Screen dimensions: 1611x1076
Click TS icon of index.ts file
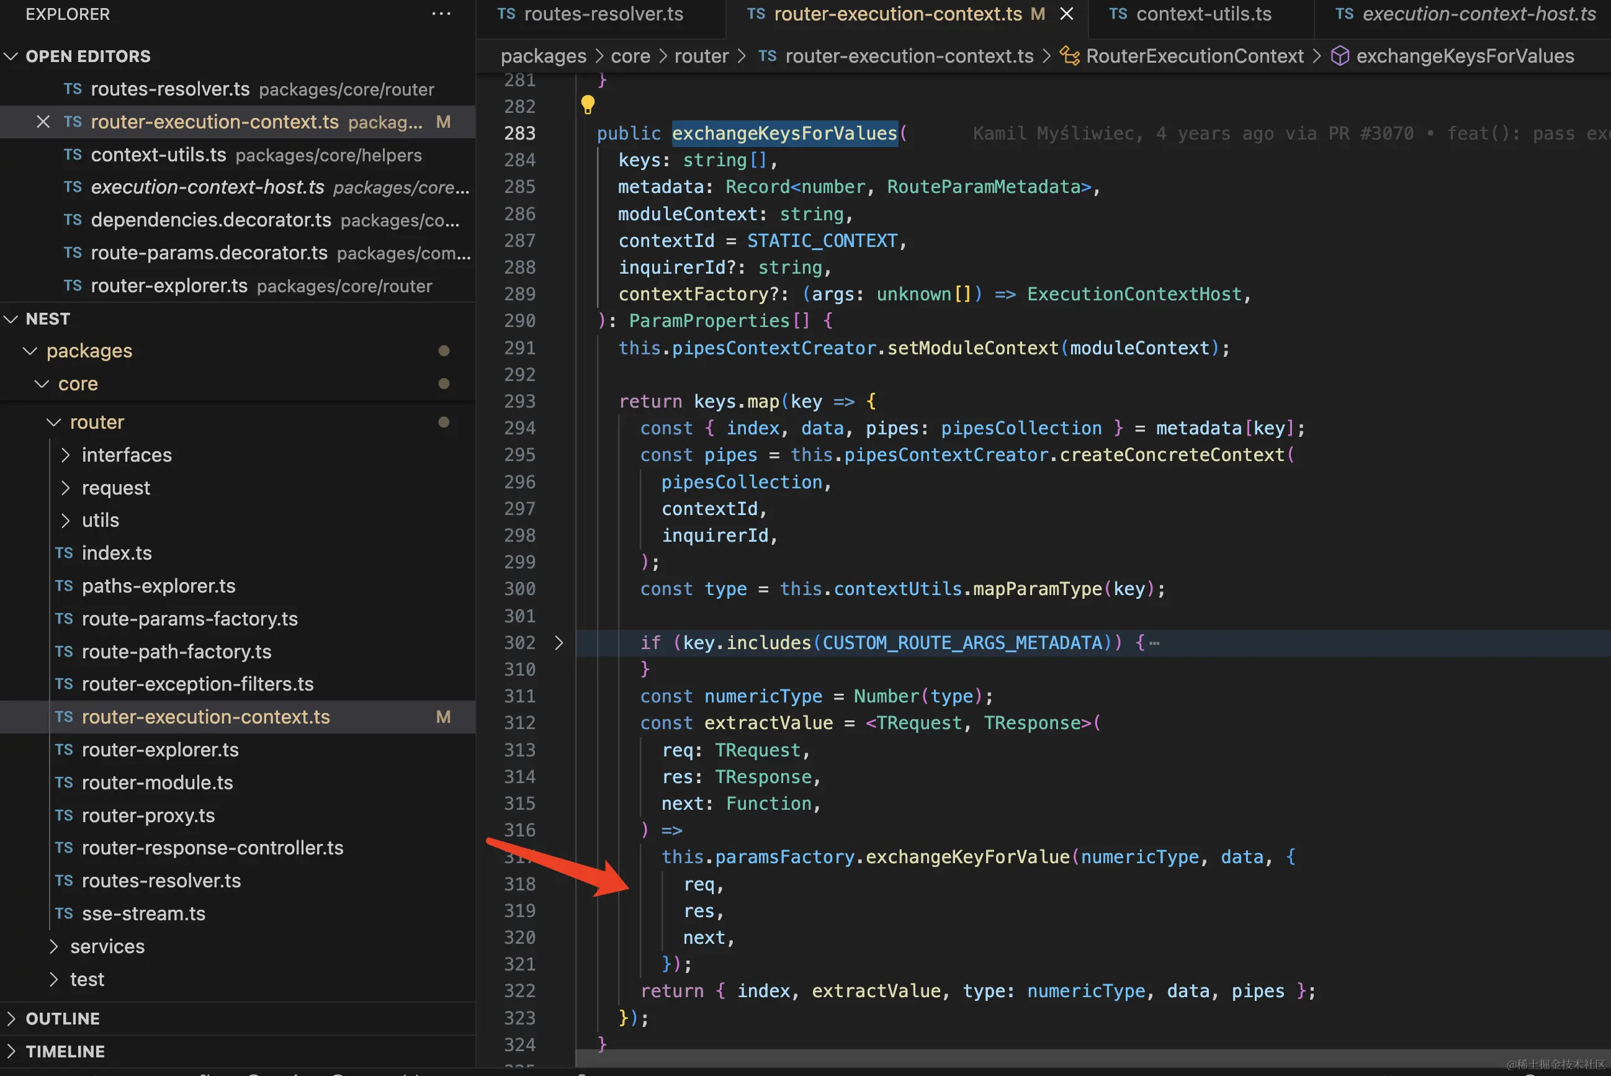tap(64, 553)
